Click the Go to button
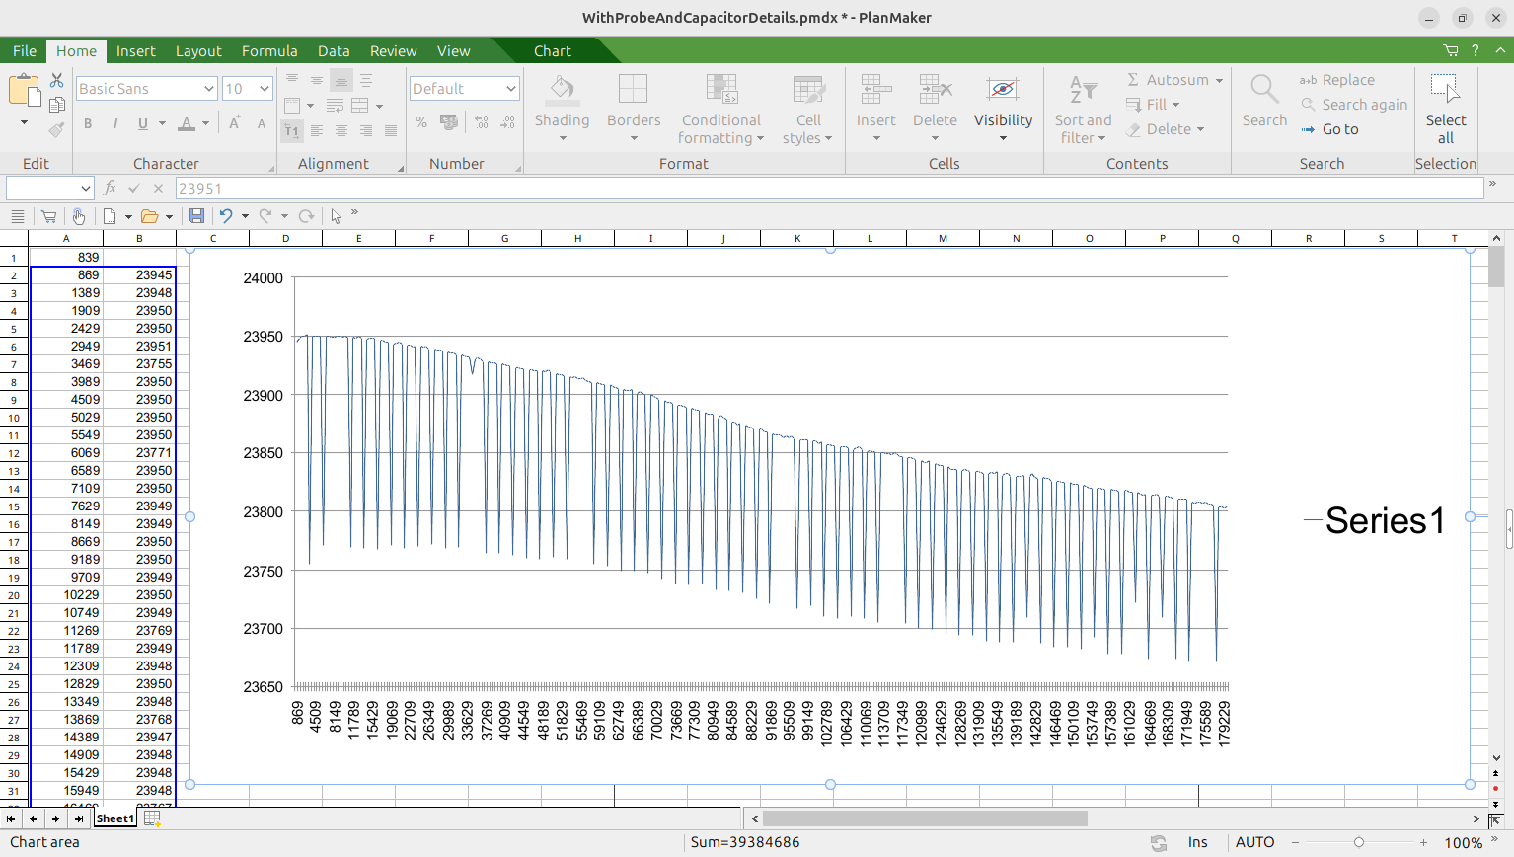This screenshot has width=1514, height=857. 1329,129
